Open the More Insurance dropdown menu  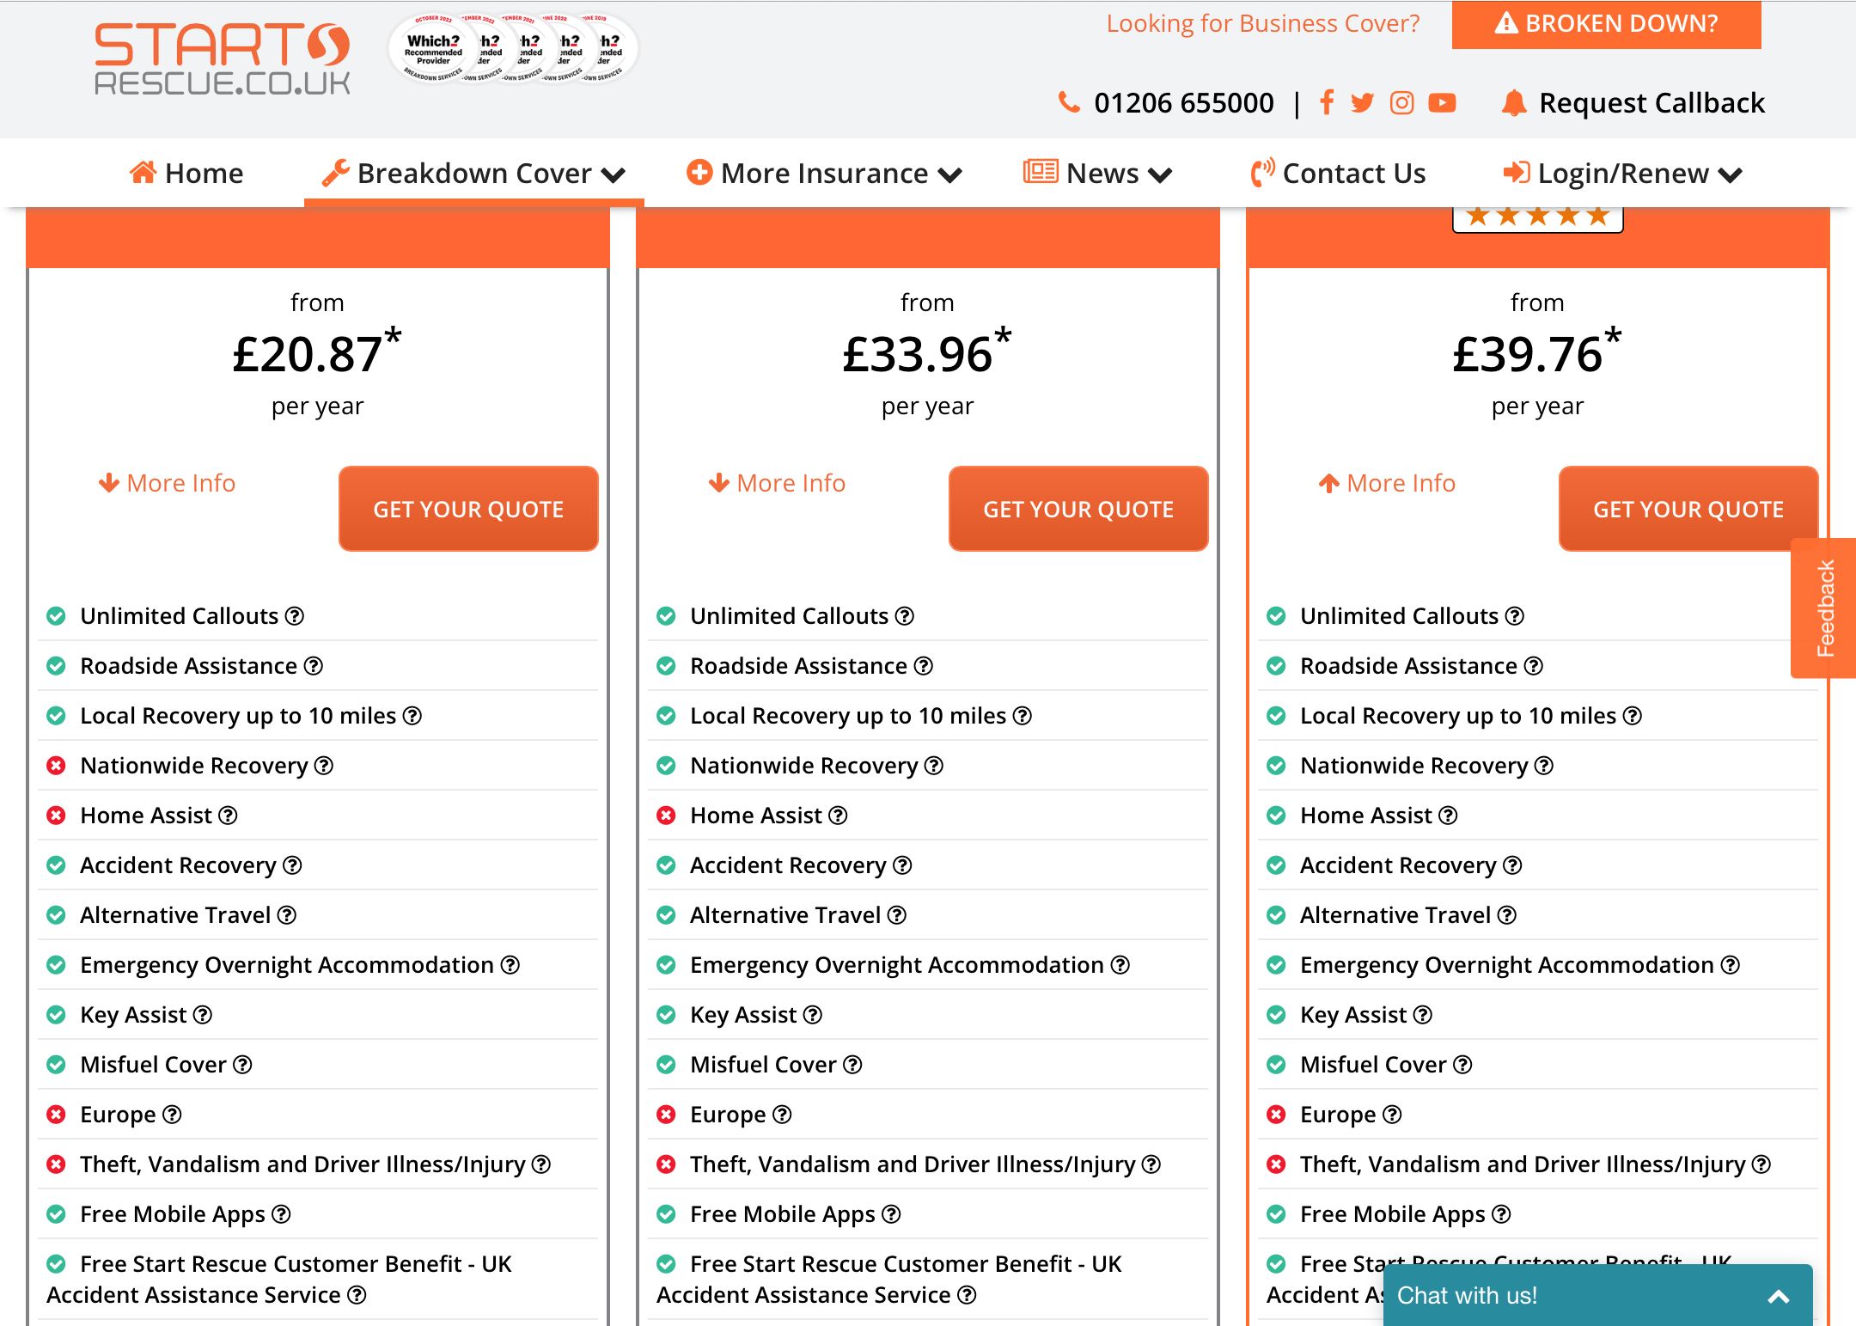click(824, 174)
